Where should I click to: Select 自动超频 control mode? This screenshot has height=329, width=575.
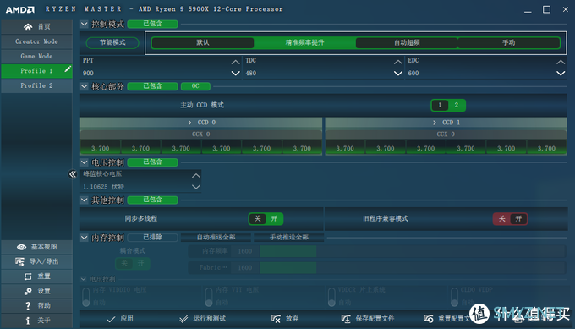(x=407, y=43)
